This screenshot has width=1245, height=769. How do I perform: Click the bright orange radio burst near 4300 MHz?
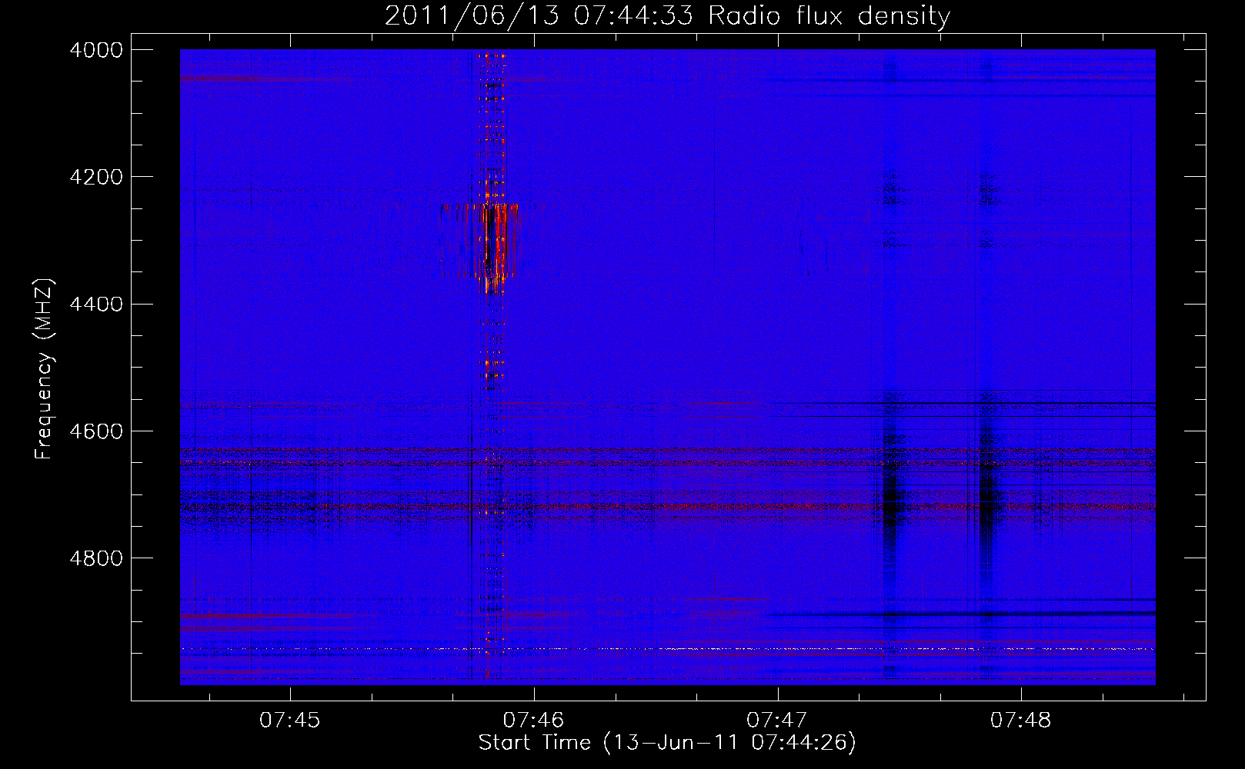[x=491, y=246]
